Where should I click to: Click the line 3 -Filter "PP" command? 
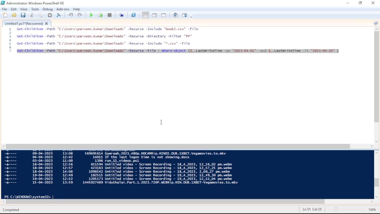tap(104, 36)
